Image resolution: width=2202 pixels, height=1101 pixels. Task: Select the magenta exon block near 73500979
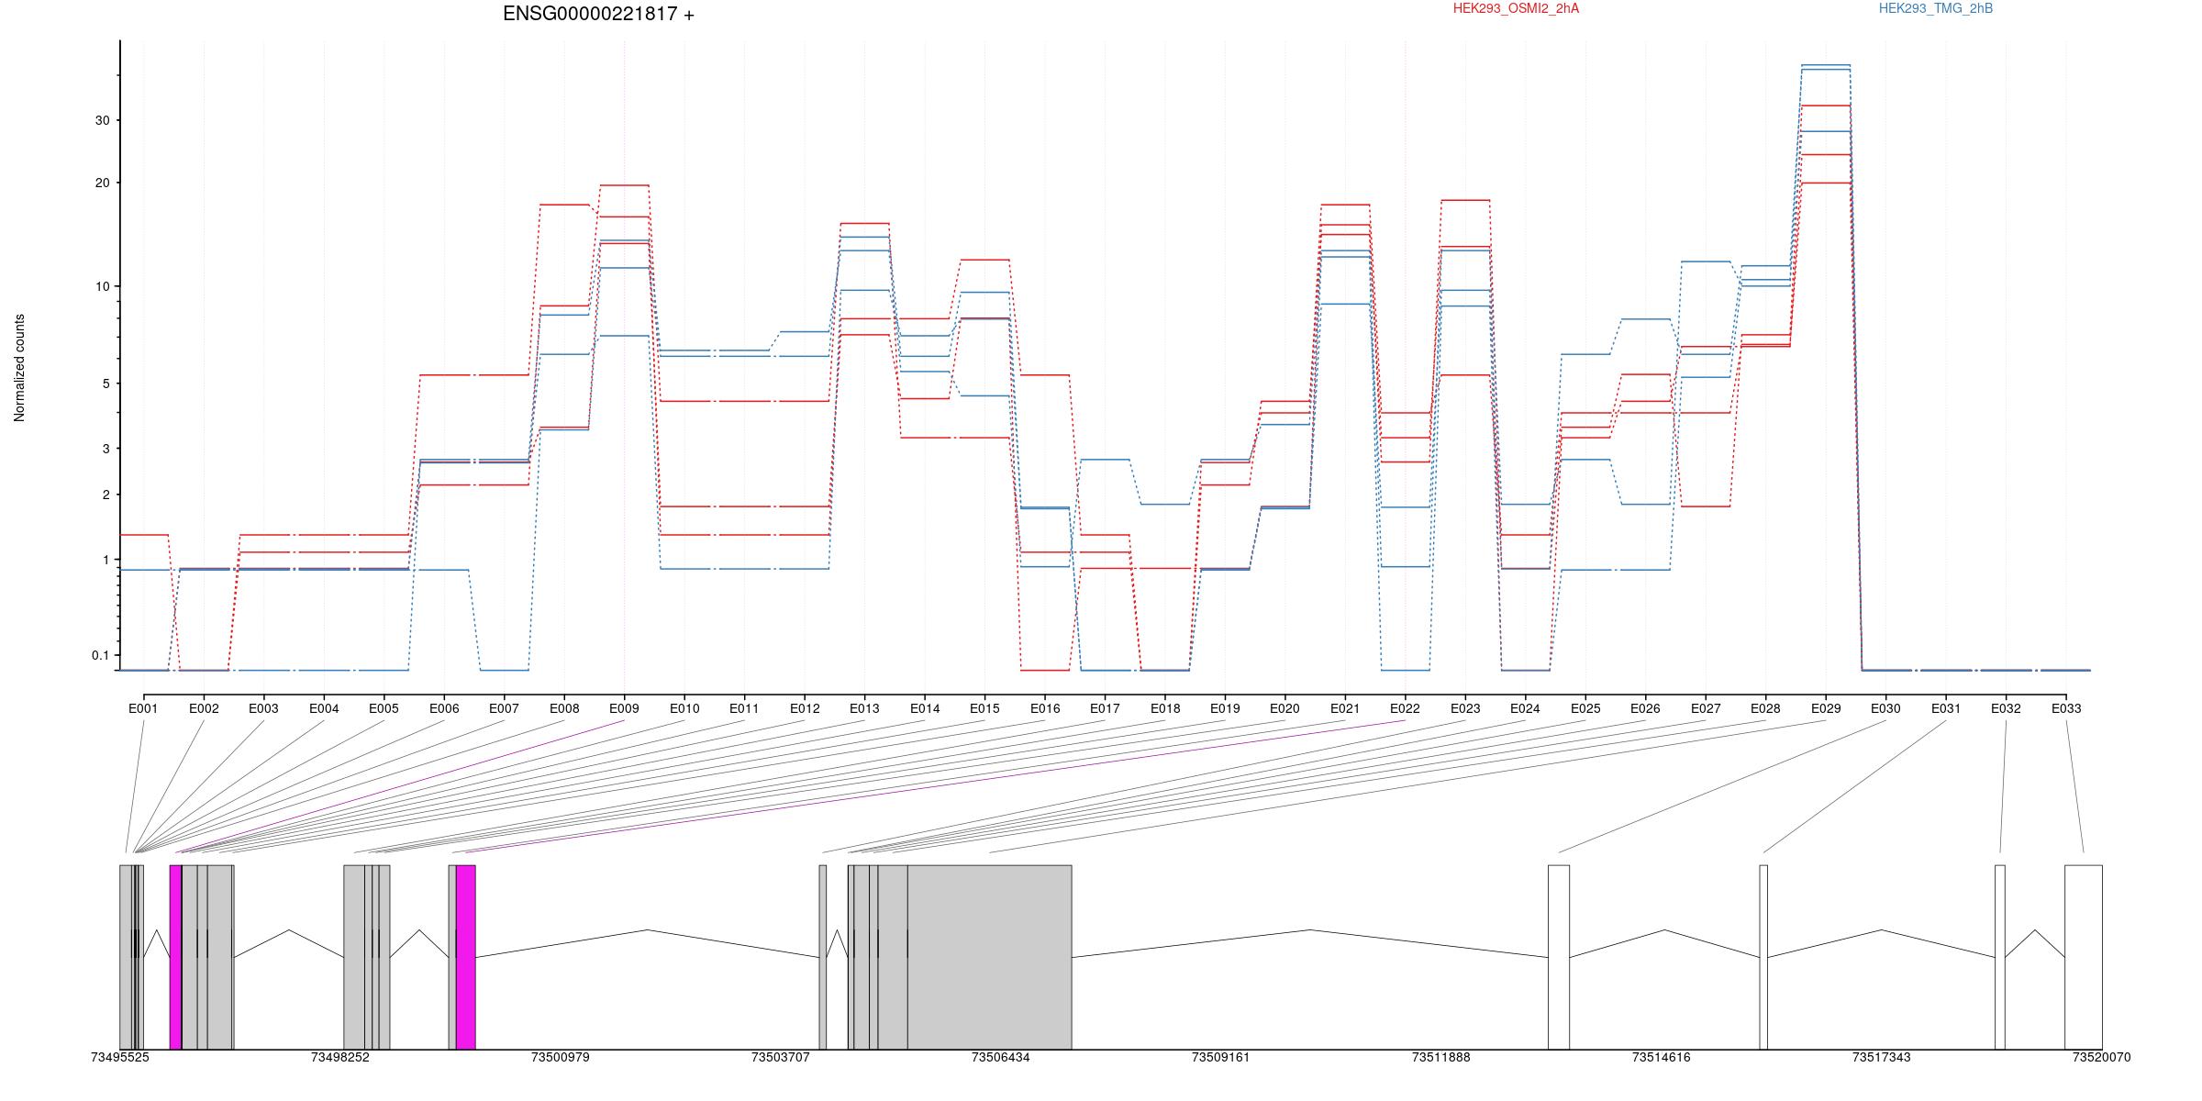466,957
